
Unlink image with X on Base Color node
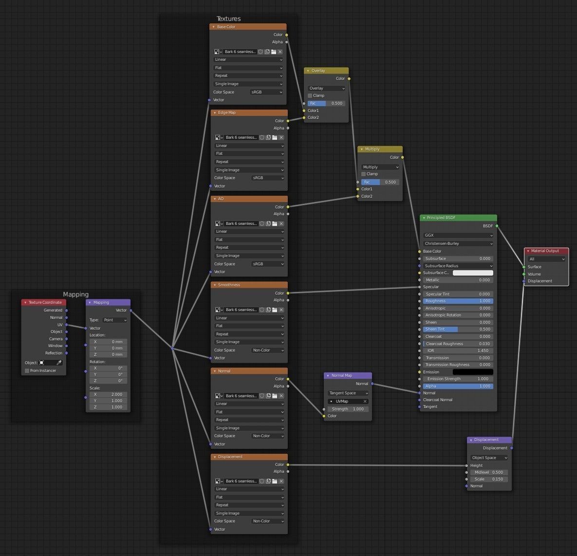[280, 52]
